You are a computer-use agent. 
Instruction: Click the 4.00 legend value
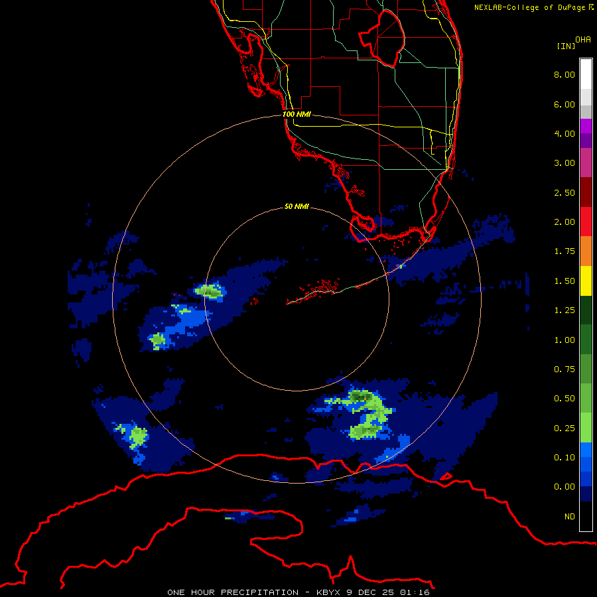(x=564, y=133)
